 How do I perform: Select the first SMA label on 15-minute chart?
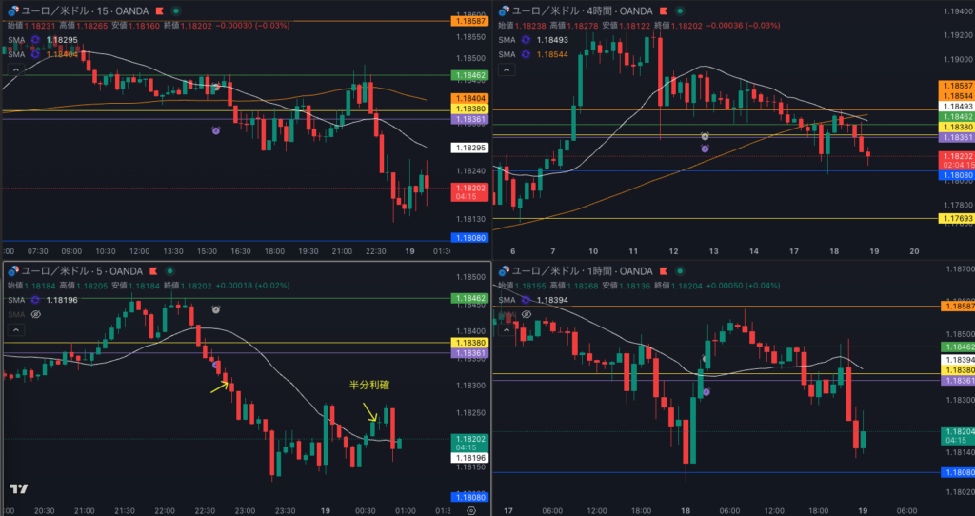[17, 40]
